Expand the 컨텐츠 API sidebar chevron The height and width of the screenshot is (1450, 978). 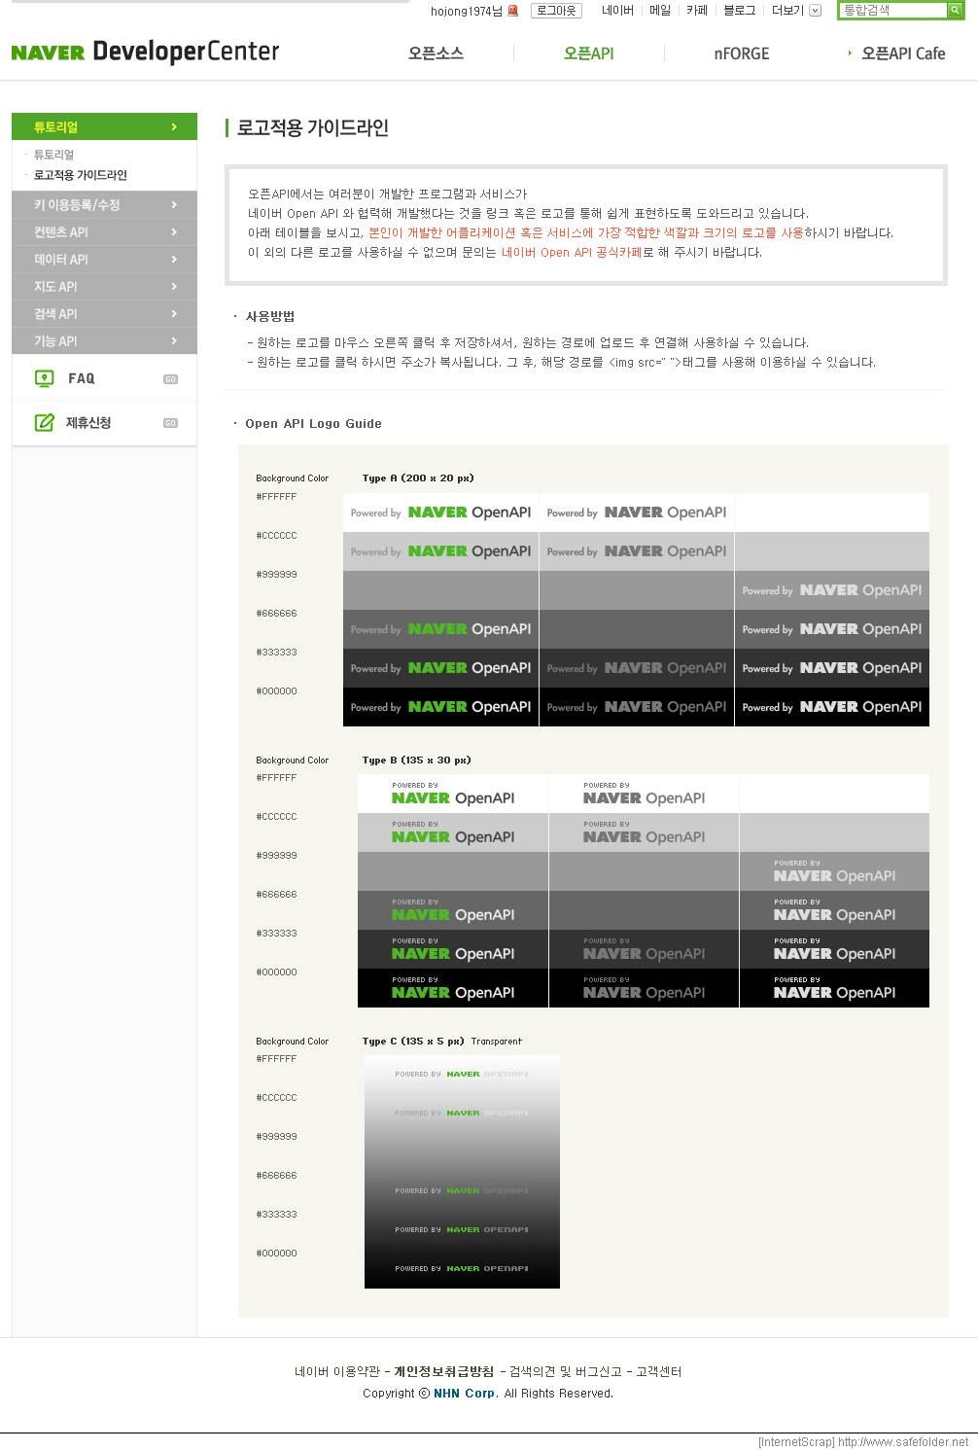tap(174, 232)
